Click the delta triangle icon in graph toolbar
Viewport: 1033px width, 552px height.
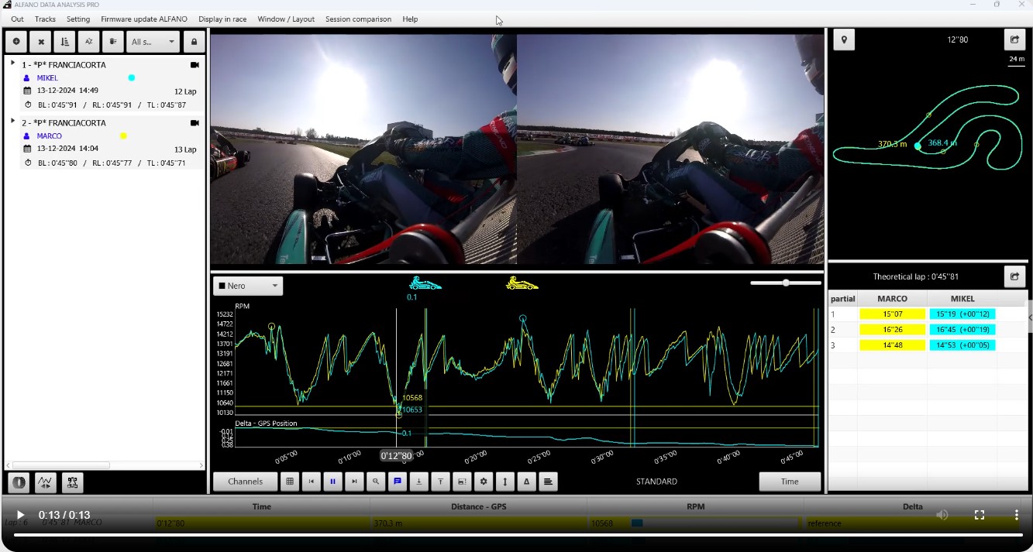527,482
